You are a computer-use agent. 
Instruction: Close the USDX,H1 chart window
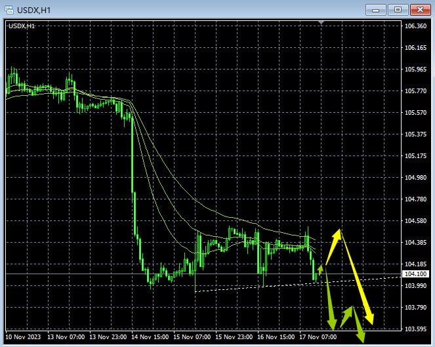coord(419,9)
